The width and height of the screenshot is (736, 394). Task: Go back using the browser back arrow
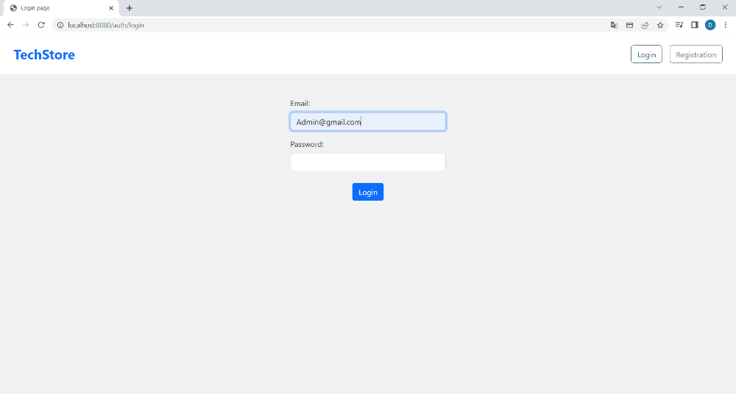tap(10, 25)
